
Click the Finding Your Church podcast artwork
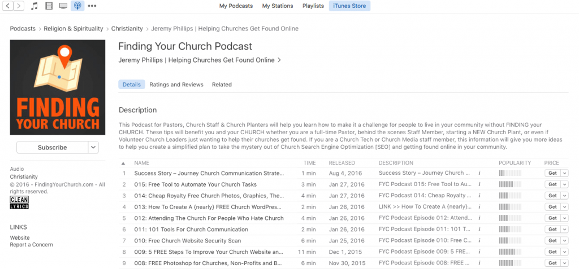tap(58, 87)
